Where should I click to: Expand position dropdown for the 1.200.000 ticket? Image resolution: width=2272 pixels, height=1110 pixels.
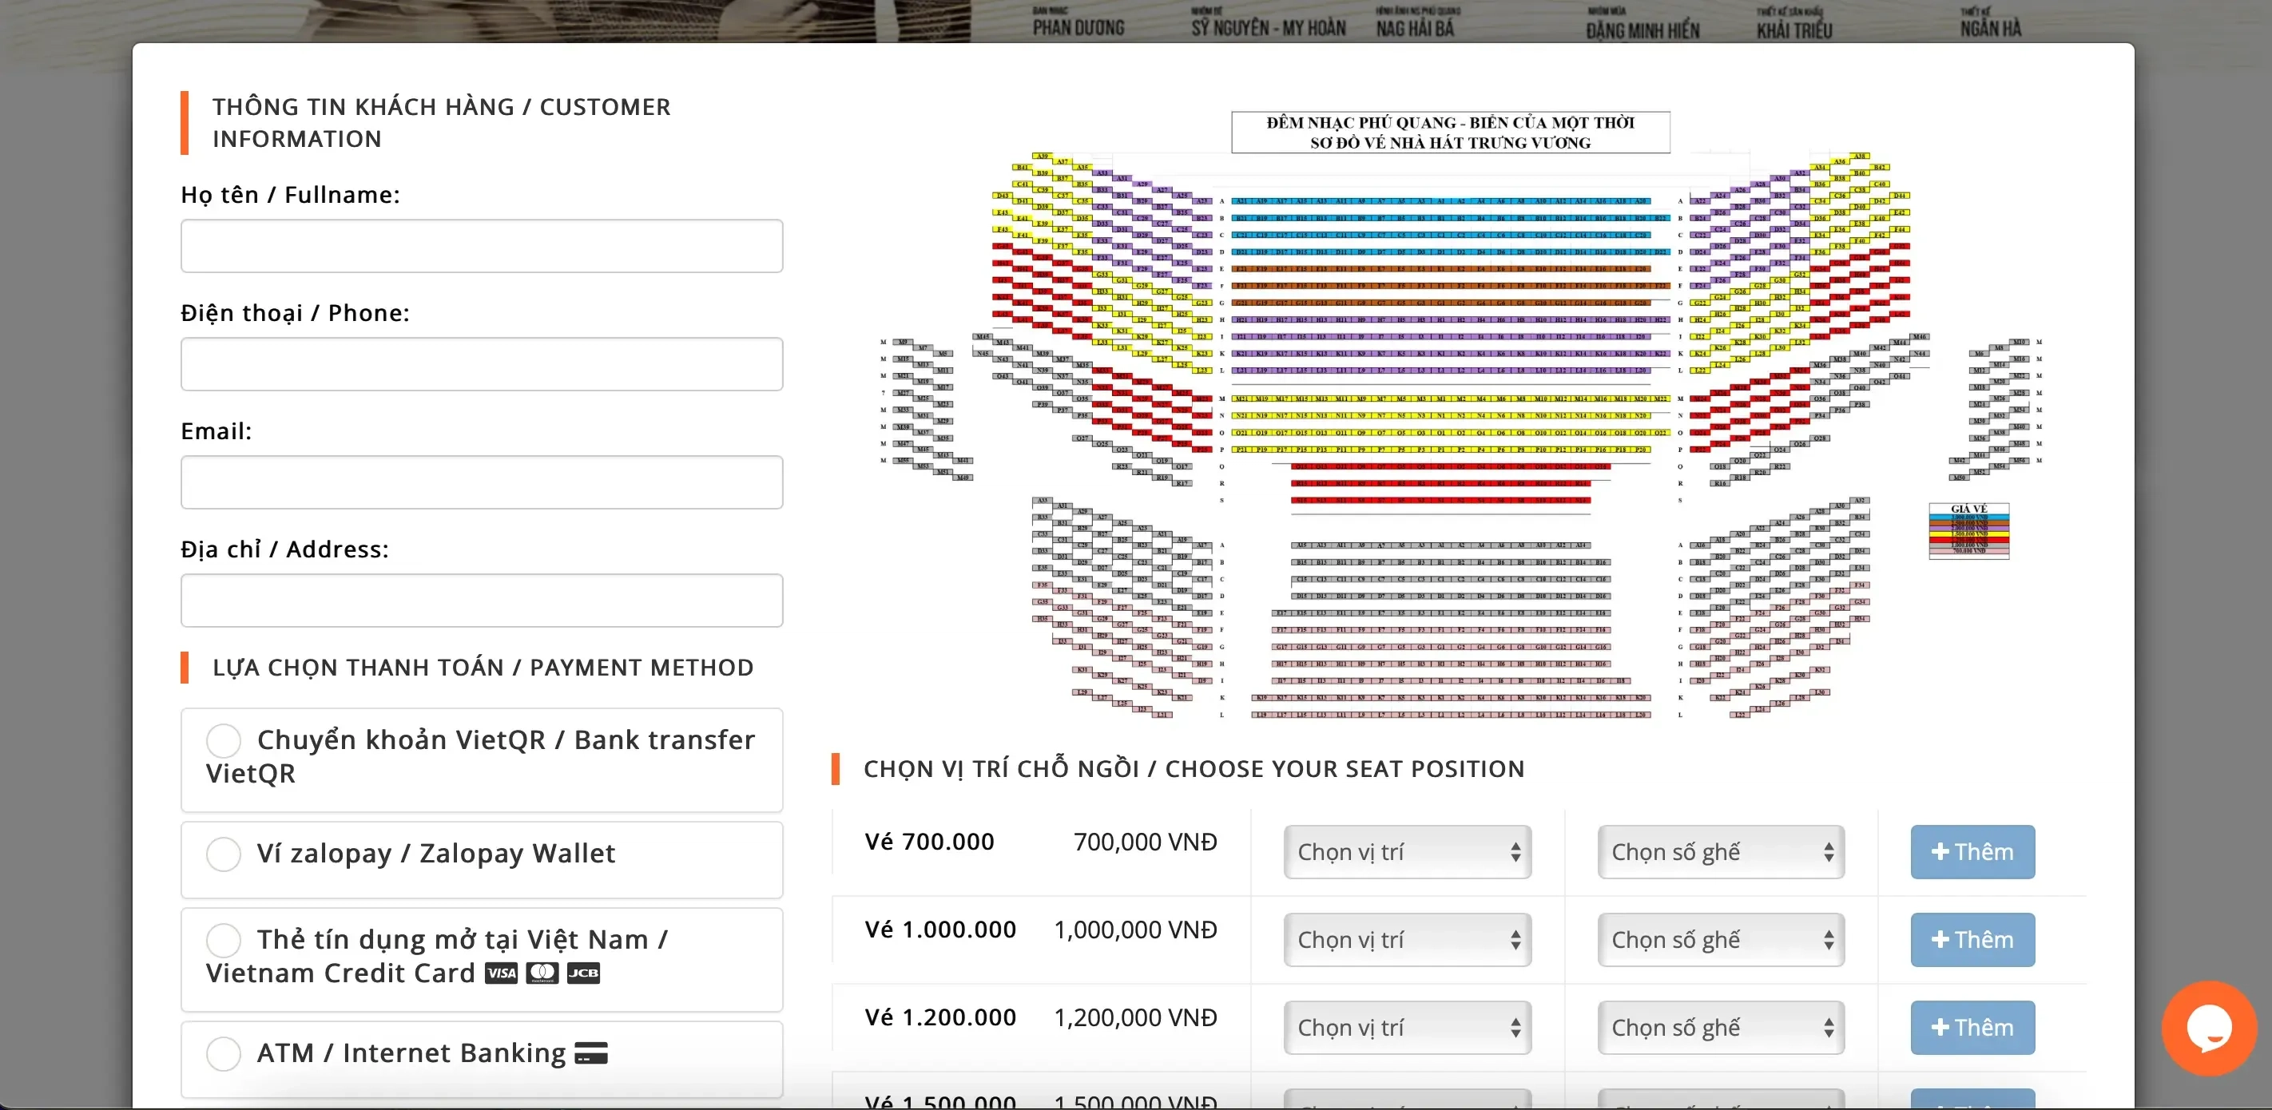[x=1407, y=1027]
